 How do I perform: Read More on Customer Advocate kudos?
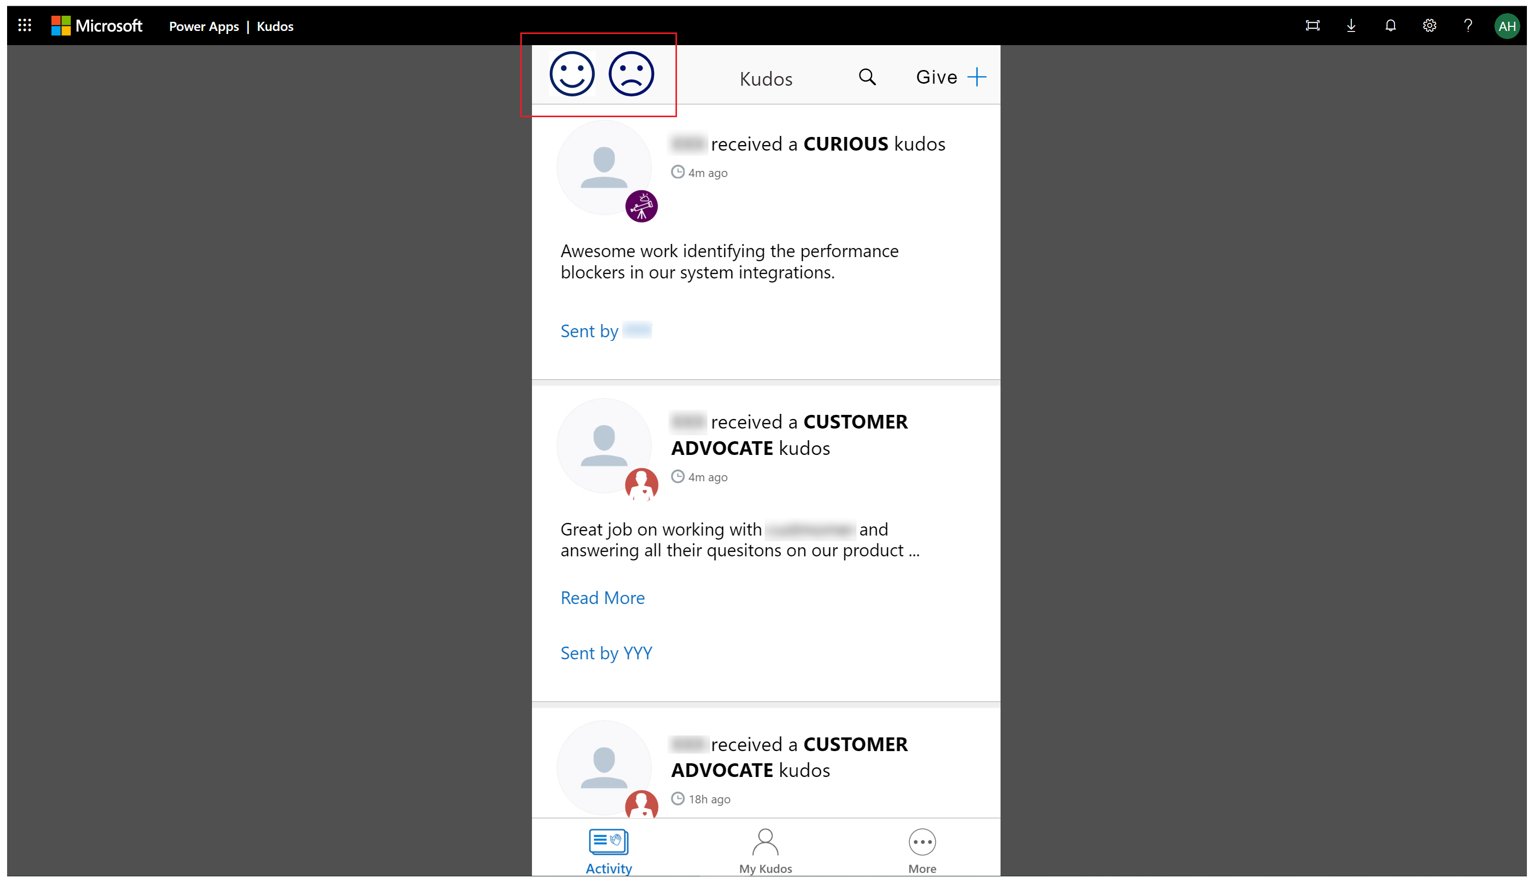point(602,598)
